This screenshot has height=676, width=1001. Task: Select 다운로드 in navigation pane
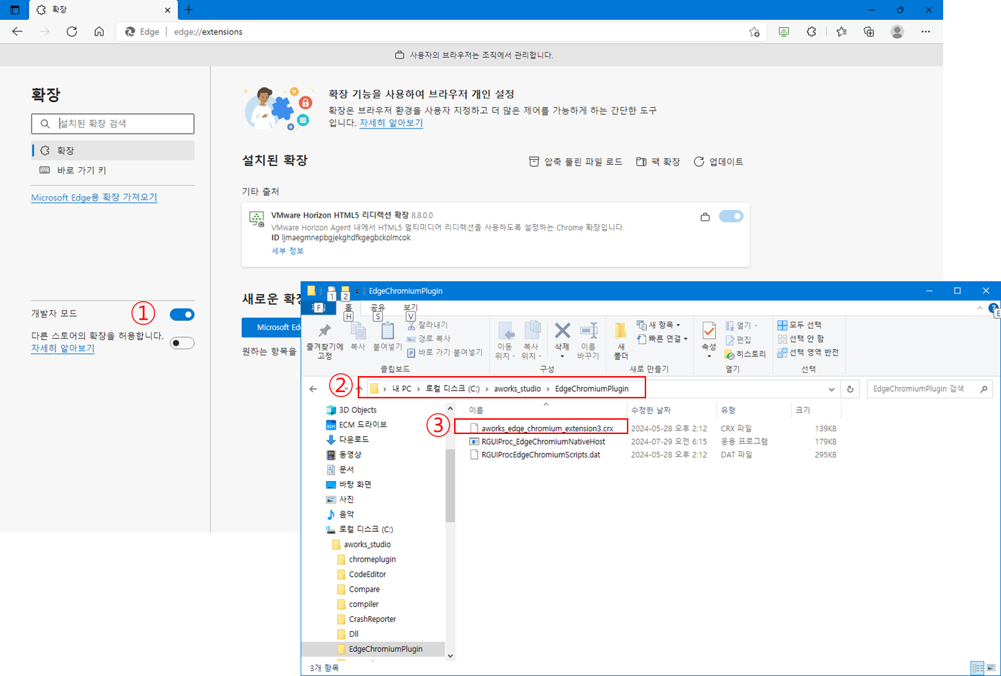[x=353, y=439]
